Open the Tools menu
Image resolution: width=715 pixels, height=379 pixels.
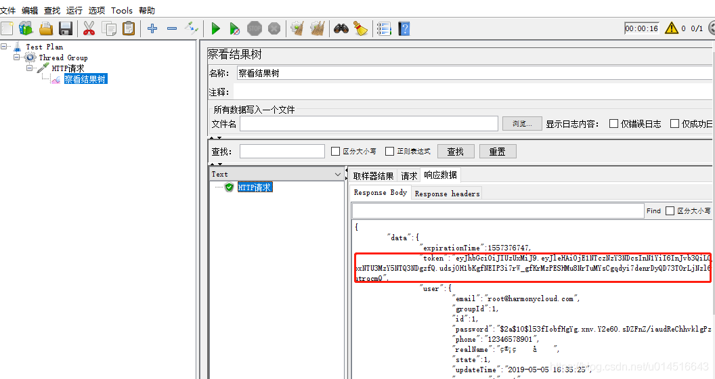[x=122, y=10]
